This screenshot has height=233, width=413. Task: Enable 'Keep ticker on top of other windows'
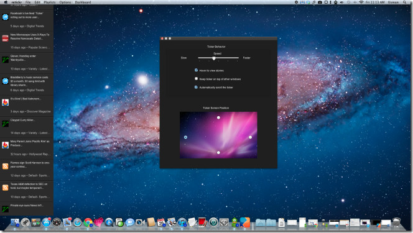[x=196, y=79]
